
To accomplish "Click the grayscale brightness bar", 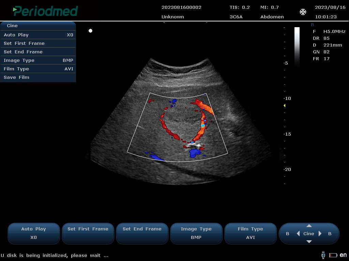I will point(297,46).
